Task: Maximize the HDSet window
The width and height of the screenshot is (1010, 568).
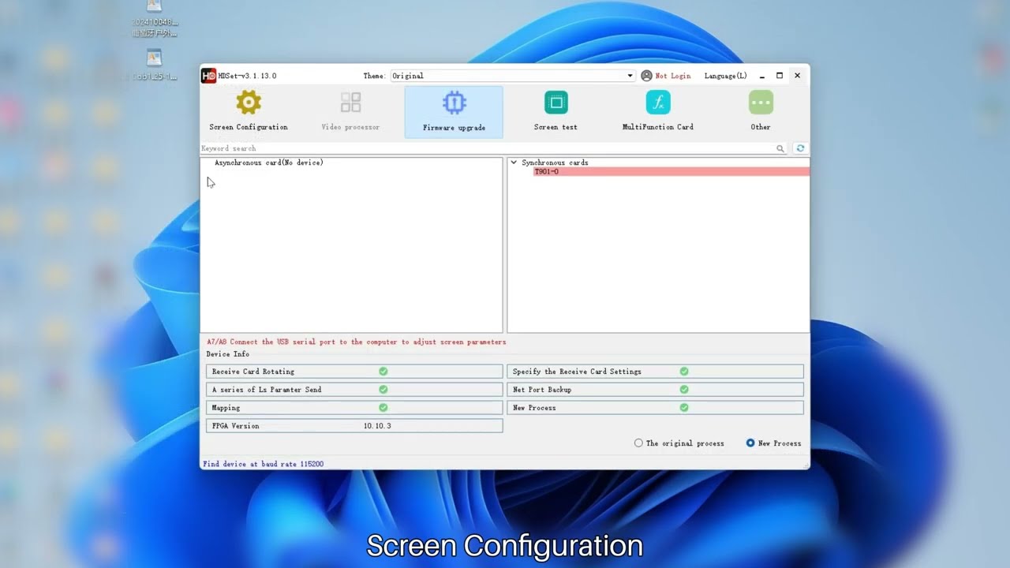Action: 780,76
